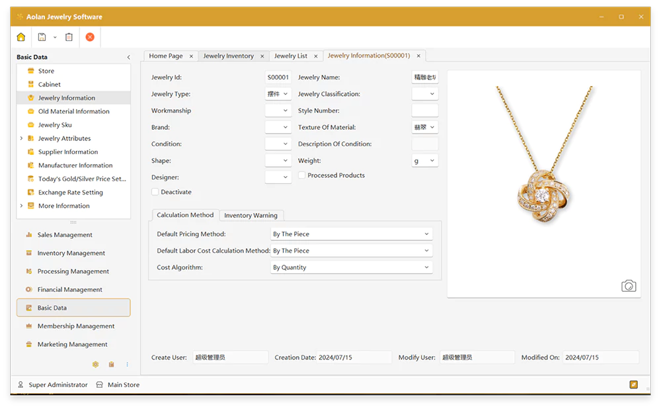Open the Sales Management module
Viewport: 661px width, 409px height.
(x=65, y=235)
